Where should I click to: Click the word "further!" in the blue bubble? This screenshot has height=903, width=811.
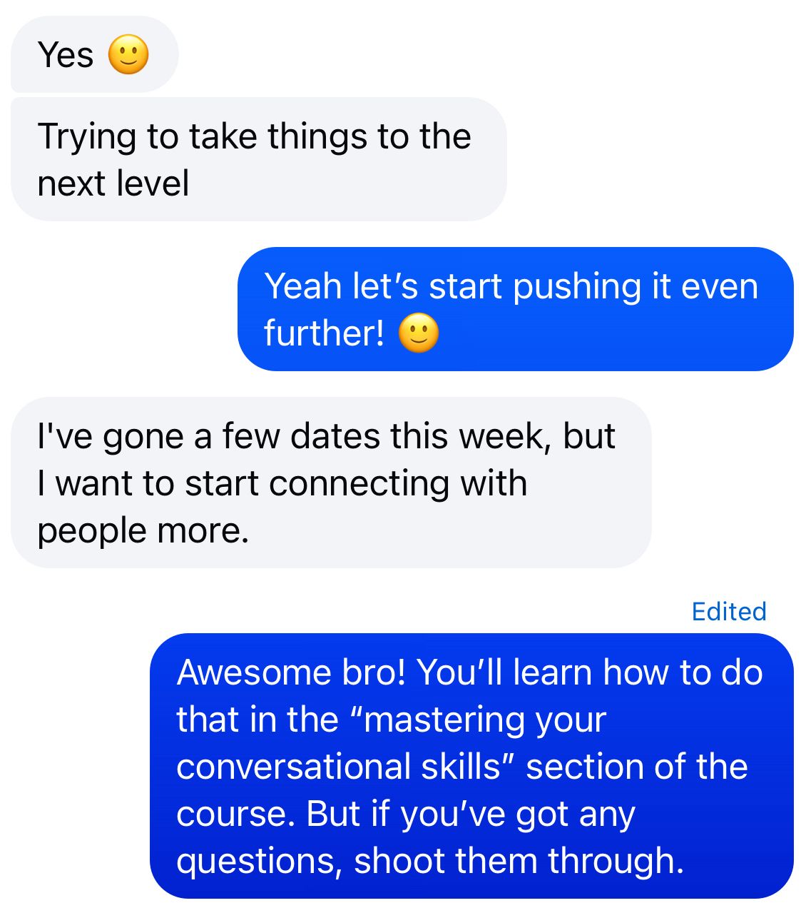click(324, 333)
